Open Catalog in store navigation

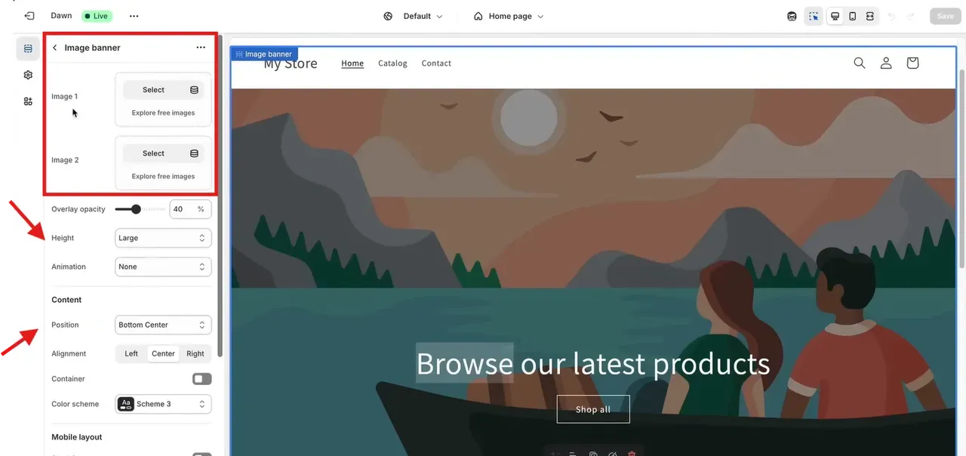coord(392,63)
